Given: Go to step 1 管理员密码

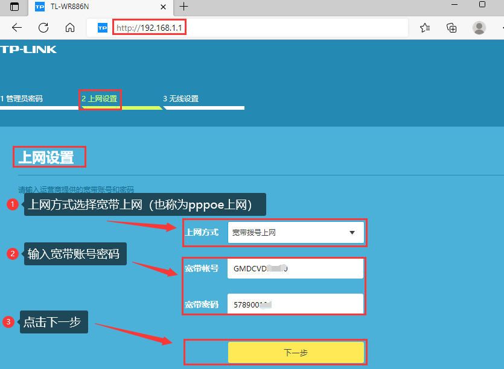Looking at the screenshot, I should [x=22, y=99].
